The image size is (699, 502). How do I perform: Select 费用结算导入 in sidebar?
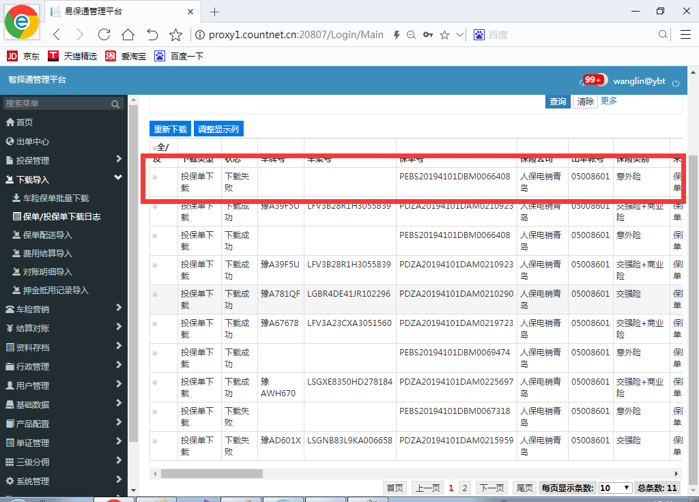(47, 253)
